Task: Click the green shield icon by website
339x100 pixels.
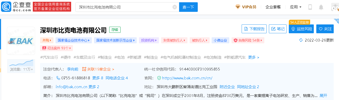Action: tap(159, 78)
